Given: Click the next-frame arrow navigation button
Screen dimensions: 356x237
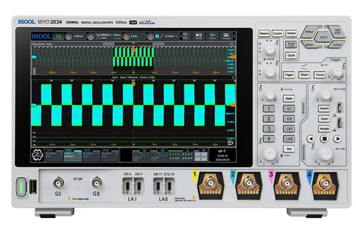Looking at the screenshot, I should click(x=338, y=139).
